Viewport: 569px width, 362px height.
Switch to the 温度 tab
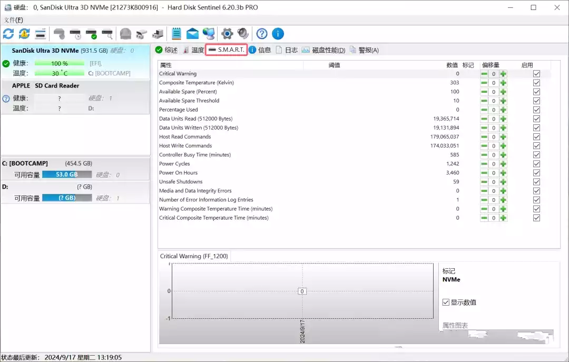pos(193,50)
